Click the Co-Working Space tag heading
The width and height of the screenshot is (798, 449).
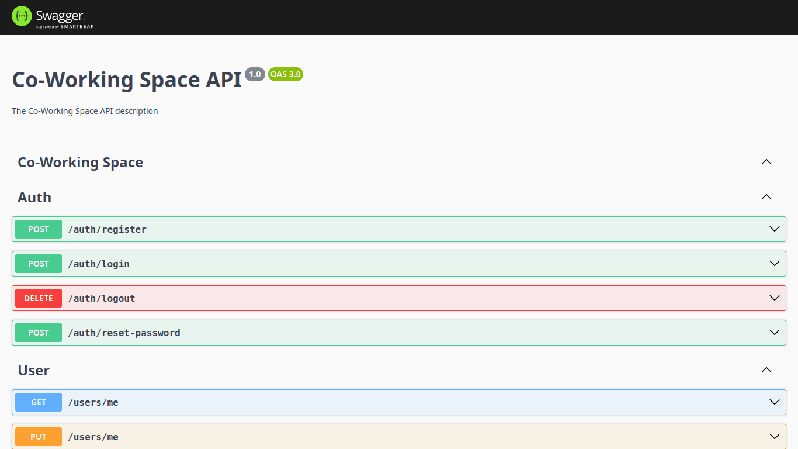pos(81,162)
